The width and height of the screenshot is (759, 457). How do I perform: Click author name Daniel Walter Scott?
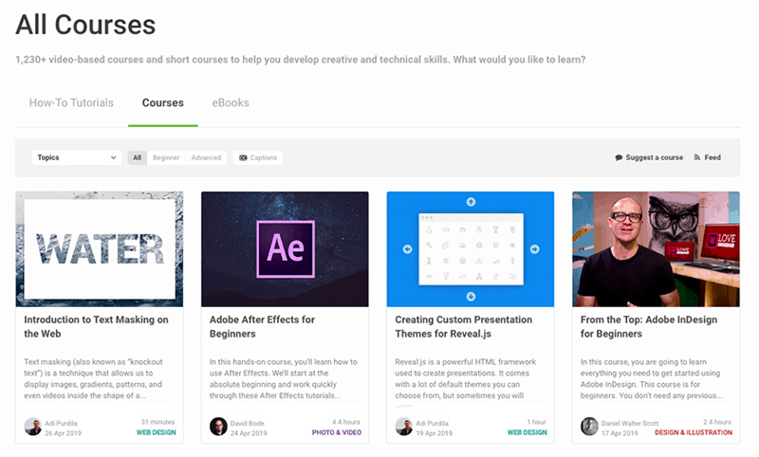coord(630,423)
